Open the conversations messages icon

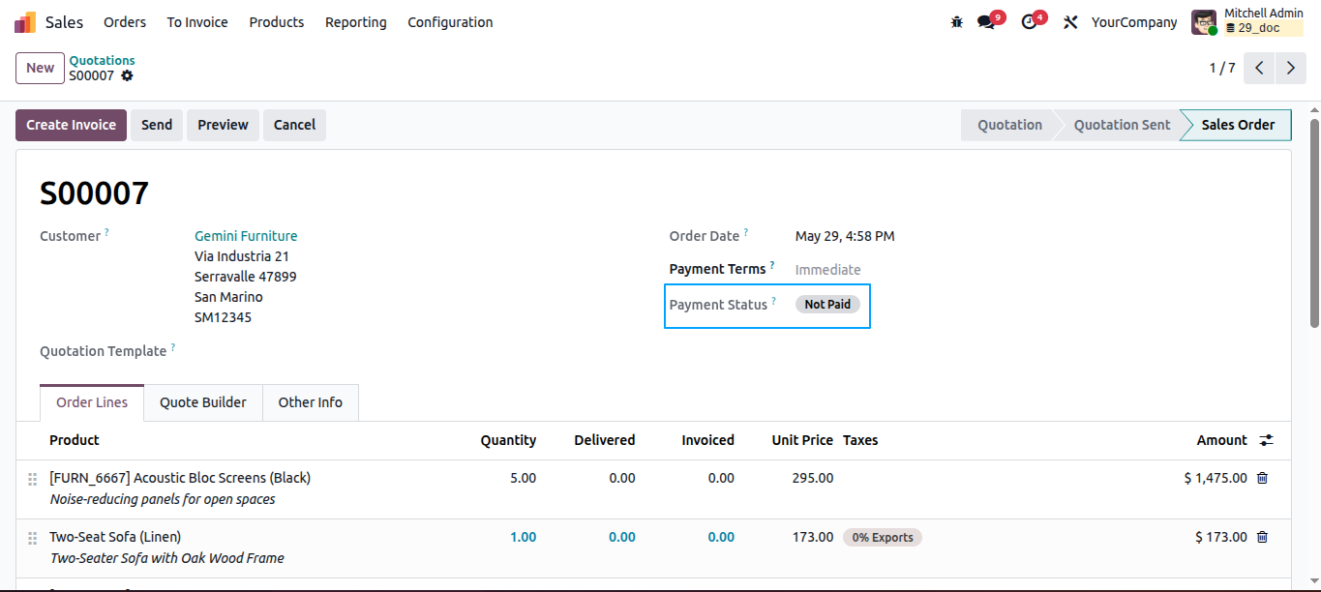986,22
